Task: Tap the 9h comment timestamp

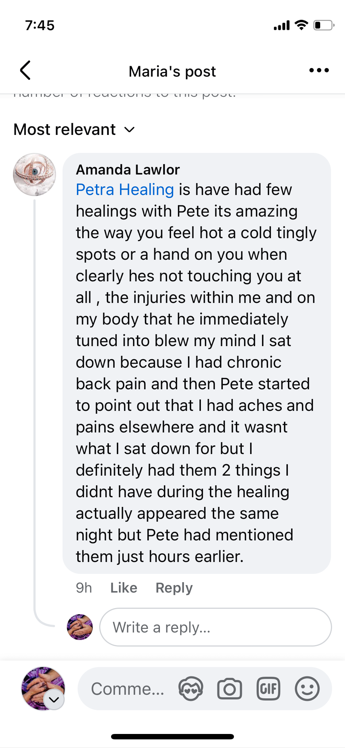Action: (x=84, y=588)
